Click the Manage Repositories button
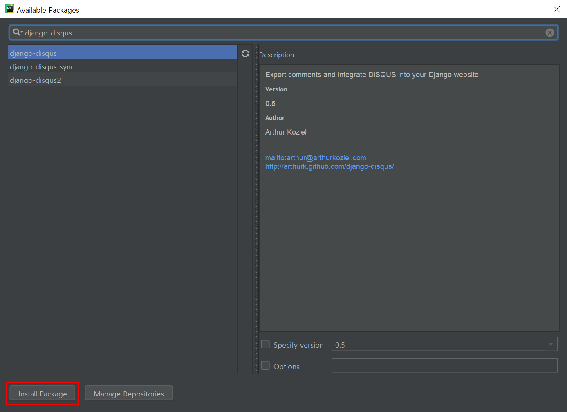Viewport: 567px width, 412px height. click(129, 394)
